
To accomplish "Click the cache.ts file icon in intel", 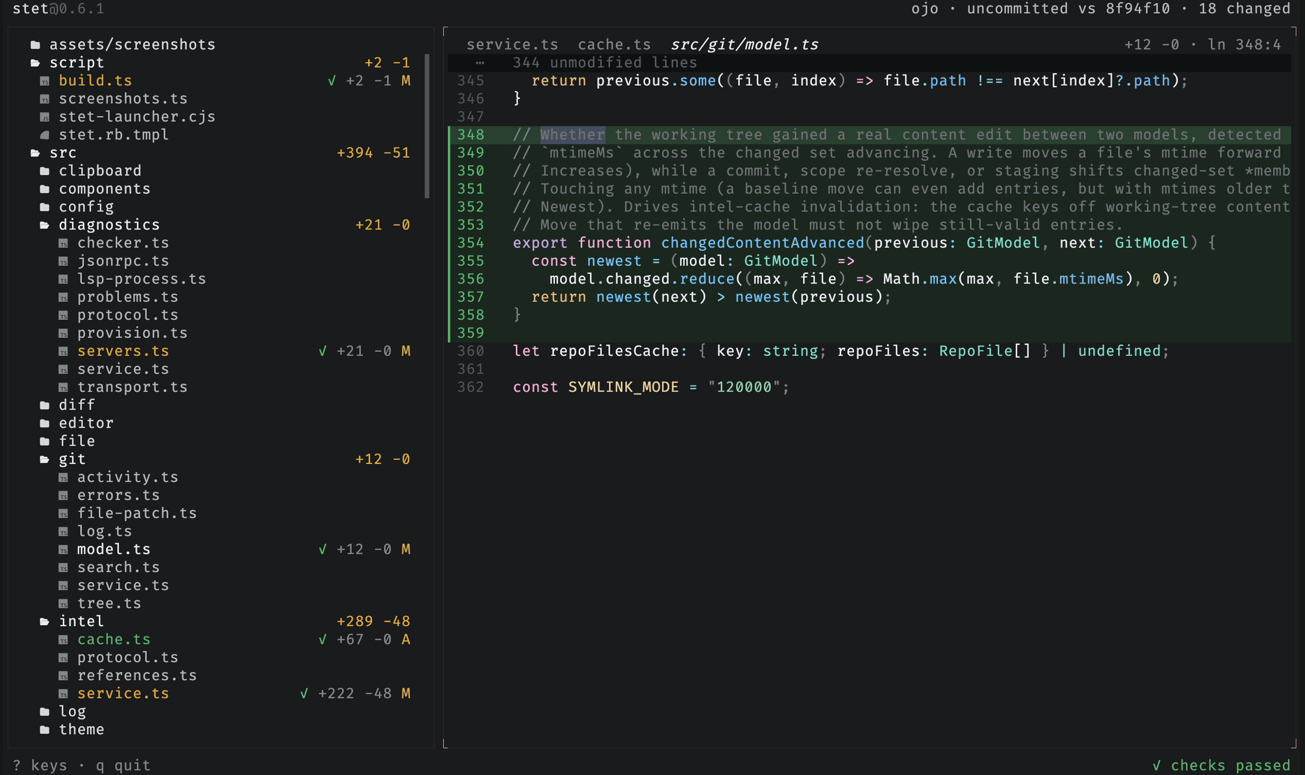I will (63, 640).
